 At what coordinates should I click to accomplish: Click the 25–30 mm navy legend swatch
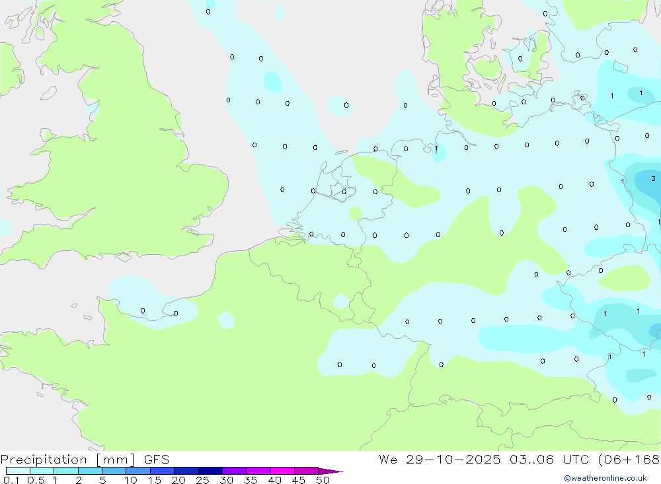tap(210, 471)
